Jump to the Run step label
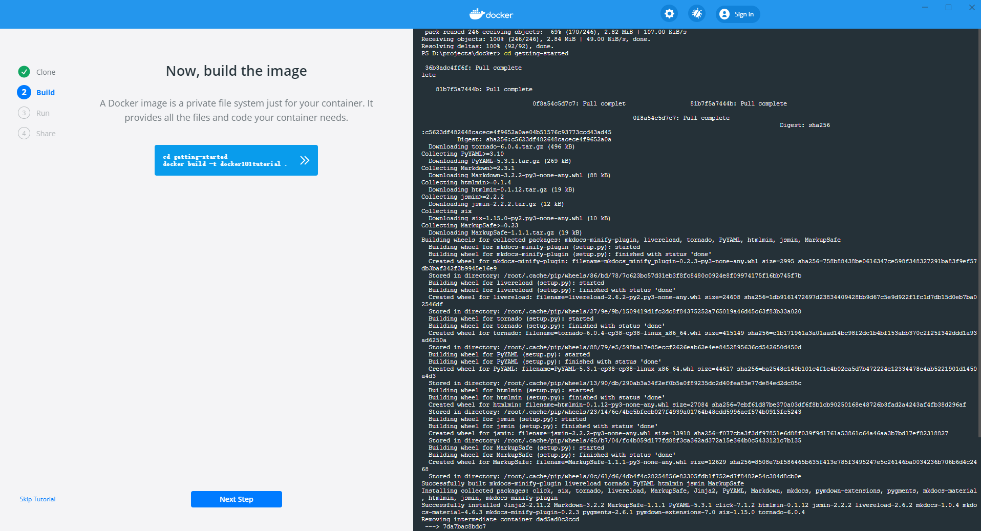Image resolution: width=981 pixels, height=531 pixels. tap(43, 113)
